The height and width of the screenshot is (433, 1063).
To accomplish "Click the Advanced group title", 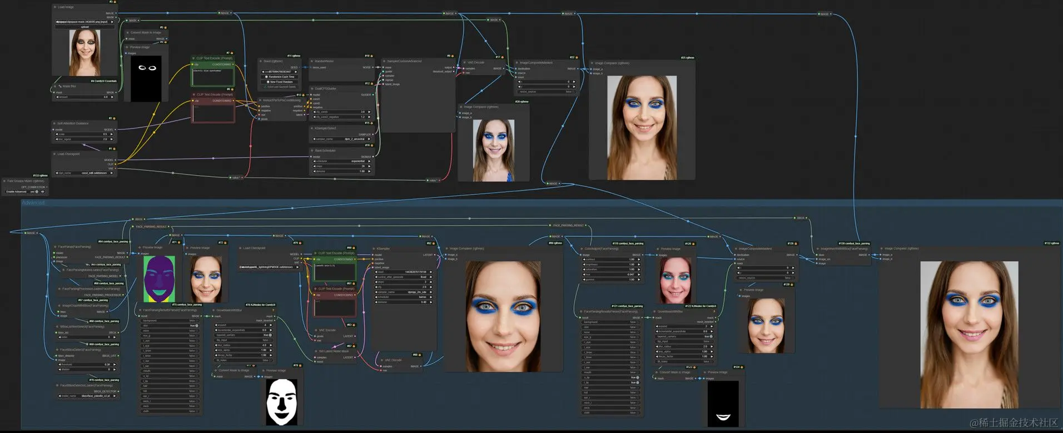I will pos(33,203).
